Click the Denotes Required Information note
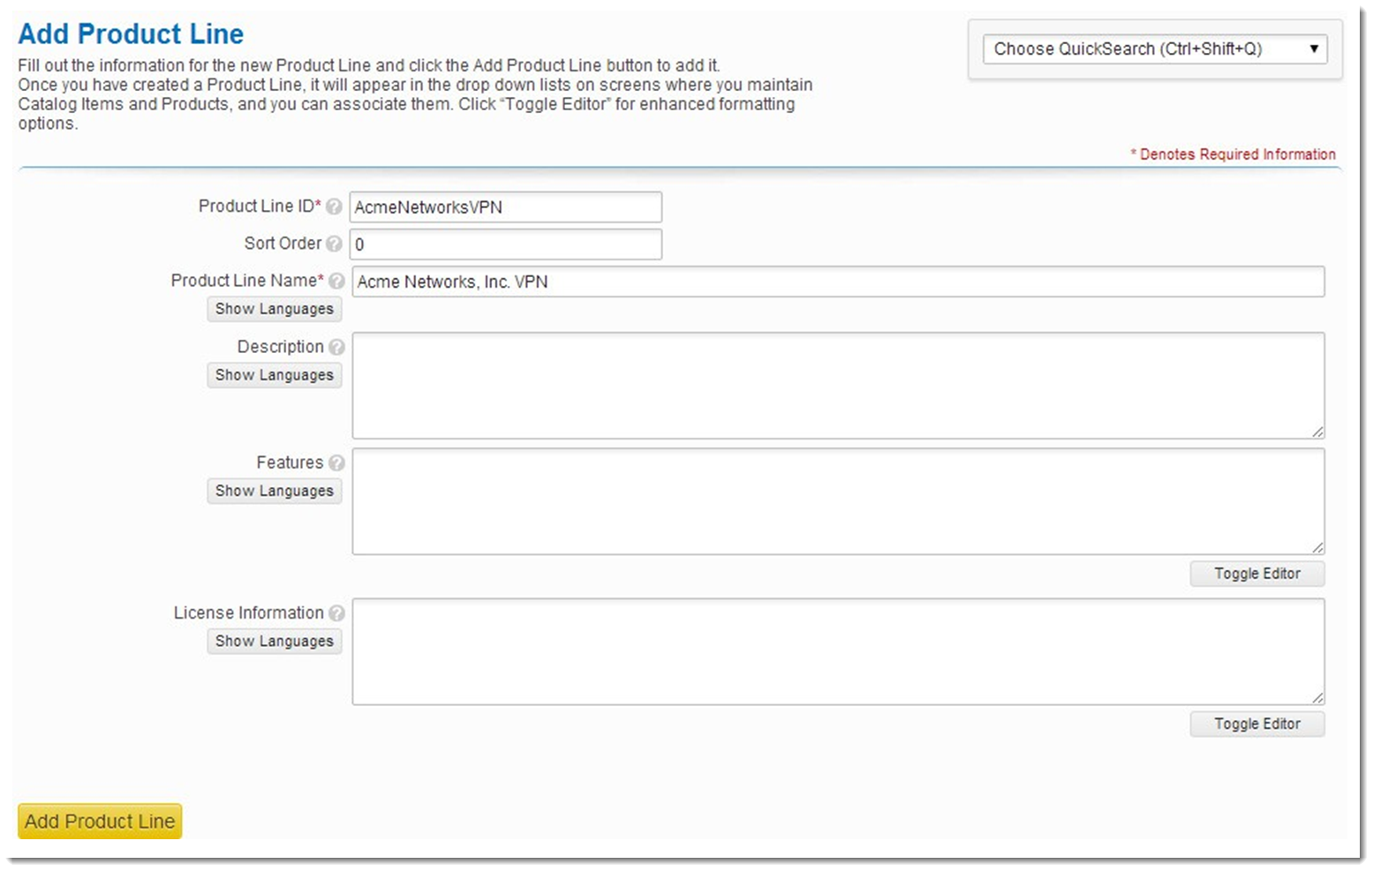1373x871 pixels. click(1233, 154)
